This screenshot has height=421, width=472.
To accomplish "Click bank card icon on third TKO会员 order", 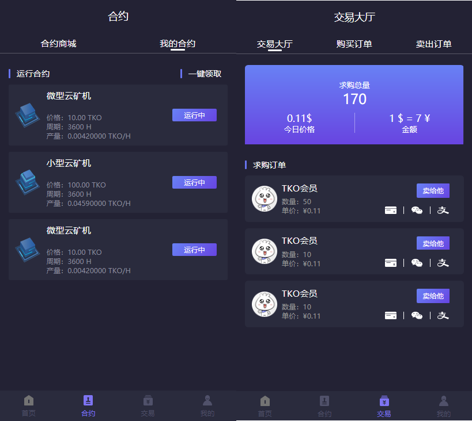I will [x=391, y=315].
